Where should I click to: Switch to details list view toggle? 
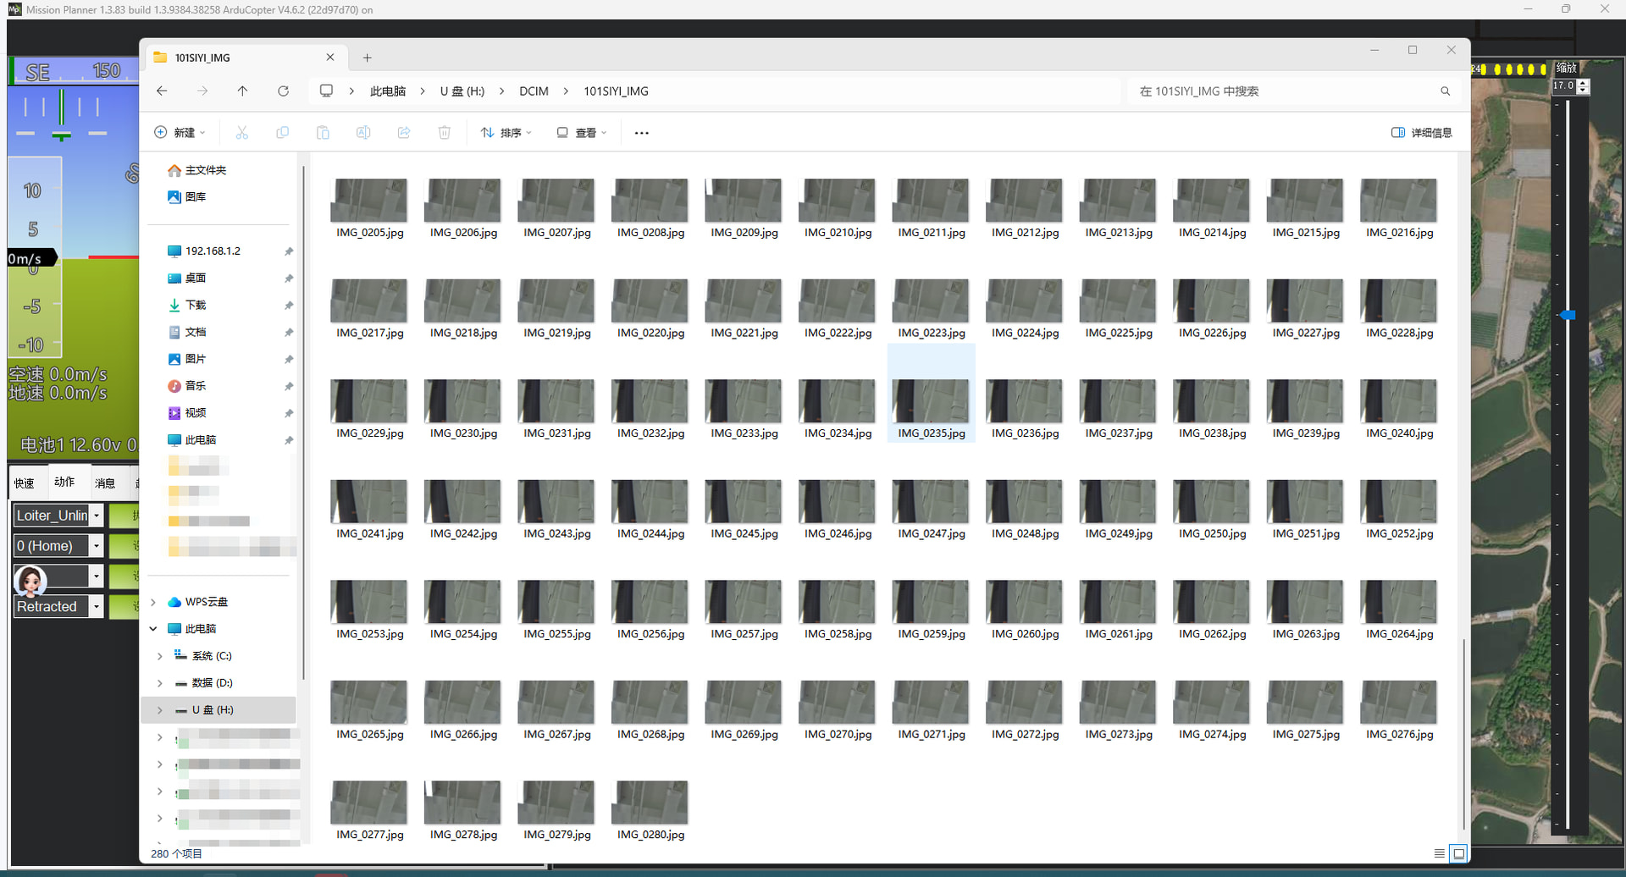[1439, 853]
